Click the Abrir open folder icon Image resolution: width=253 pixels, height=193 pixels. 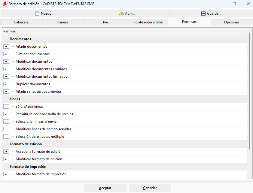click(121, 14)
